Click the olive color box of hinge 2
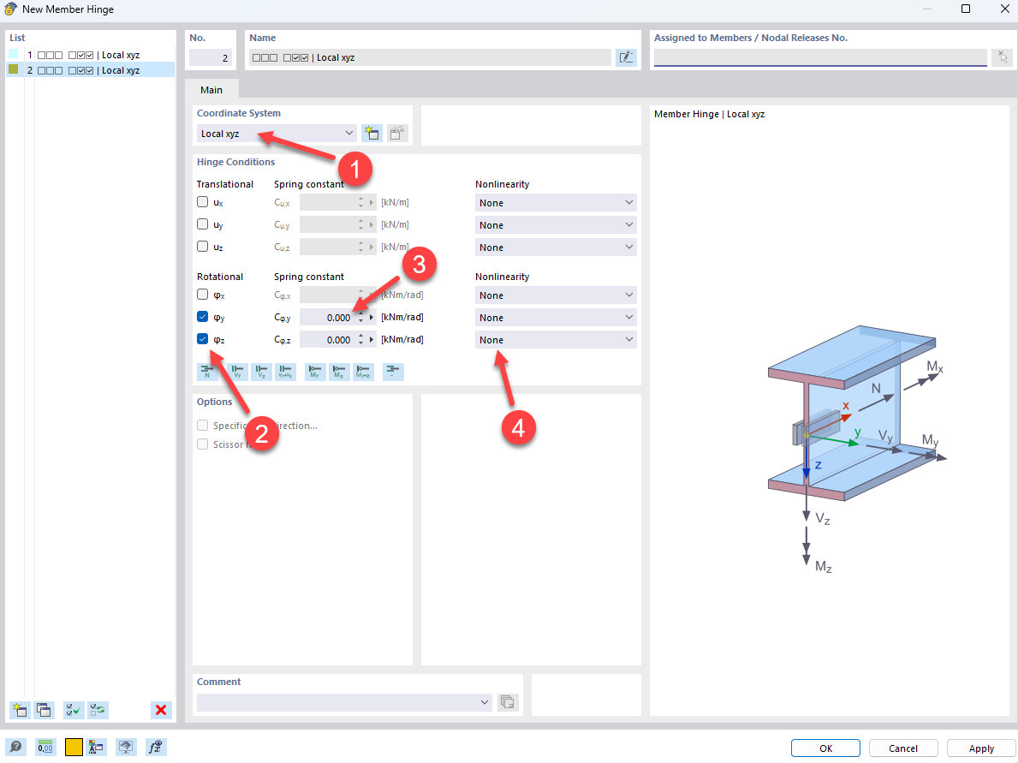This screenshot has width=1018, height=763. pos(14,69)
